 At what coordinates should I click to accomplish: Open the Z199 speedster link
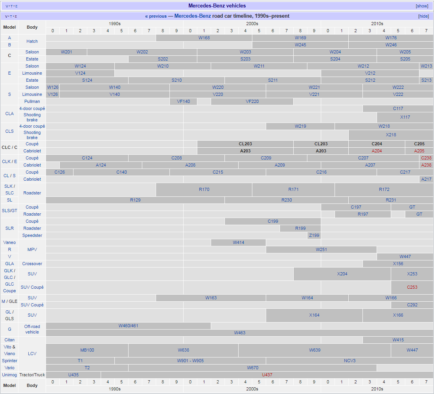click(x=314, y=235)
